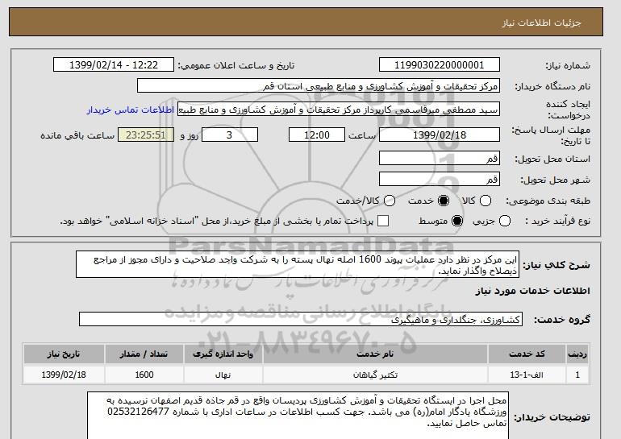Click the تاریخ نیاز column header
The width and height of the screenshot is (621, 439).
64,354
